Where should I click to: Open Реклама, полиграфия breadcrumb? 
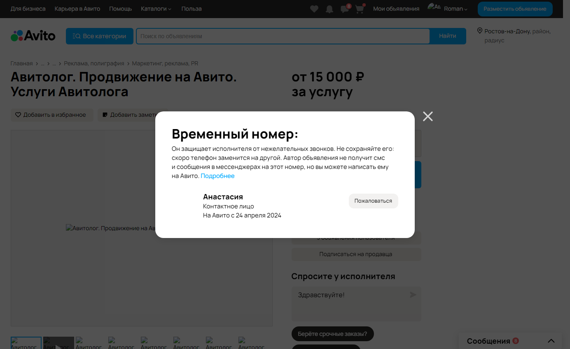(94, 63)
